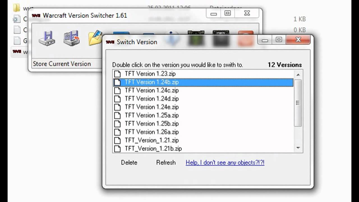Select TFT Version 1.25b.zip entry
Screen dimensions: 359x202
(x=203, y=124)
